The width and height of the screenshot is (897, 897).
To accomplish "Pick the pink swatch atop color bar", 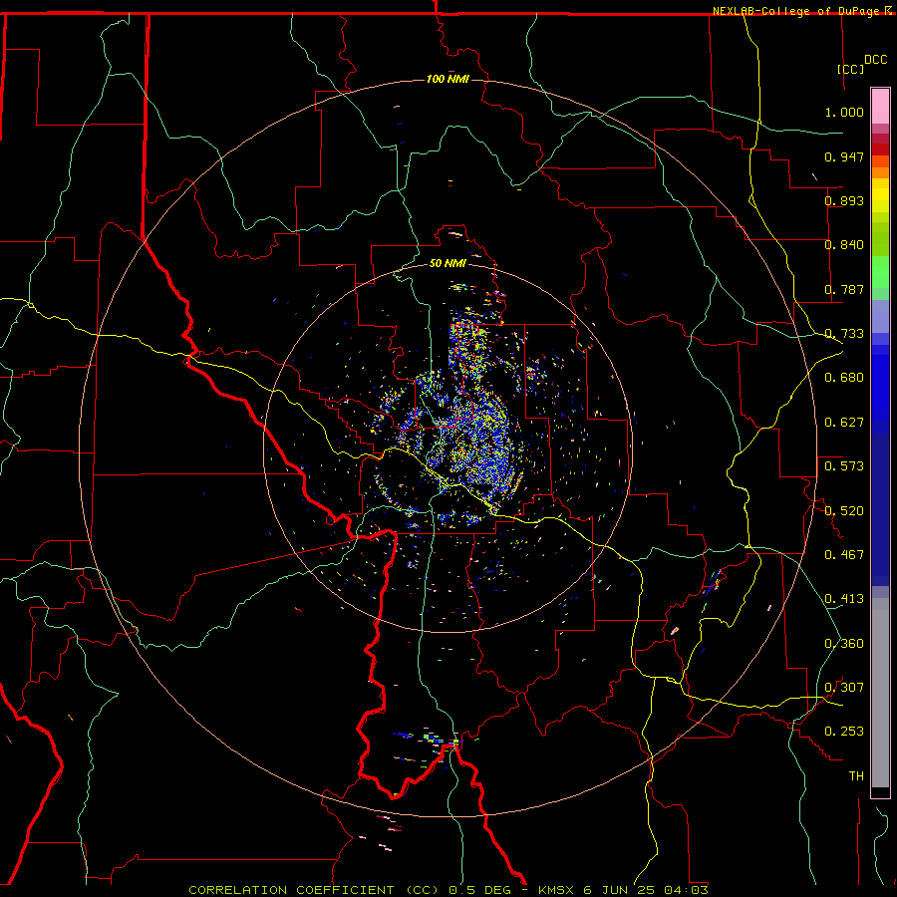I will pyautogui.click(x=880, y=107).
